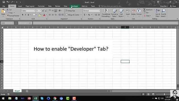Click the horizontal scrollbar
This screenshot has height=101, width=179.
point(141,91)
